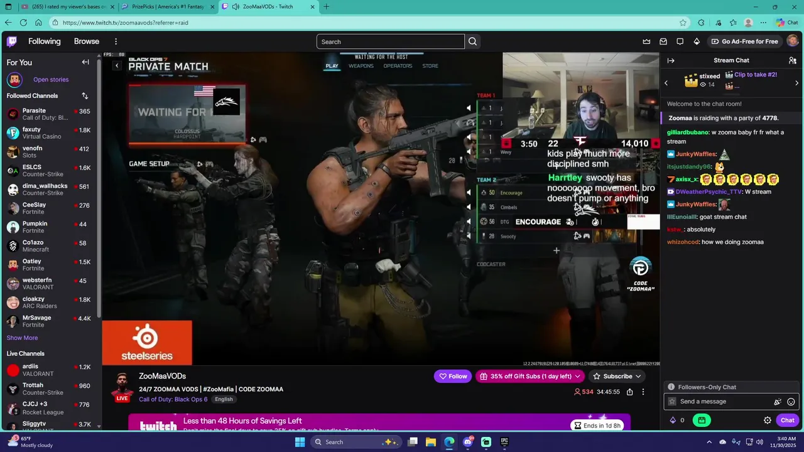Open the browser Favorites list icon
Image resolution: width=804 pixels, height=452 pixels.
coord(733,23)
